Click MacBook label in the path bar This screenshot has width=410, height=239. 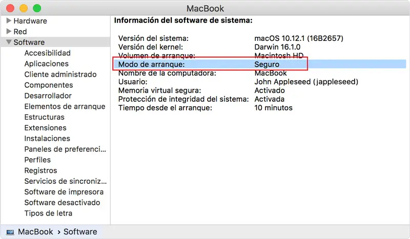(35, 232)
